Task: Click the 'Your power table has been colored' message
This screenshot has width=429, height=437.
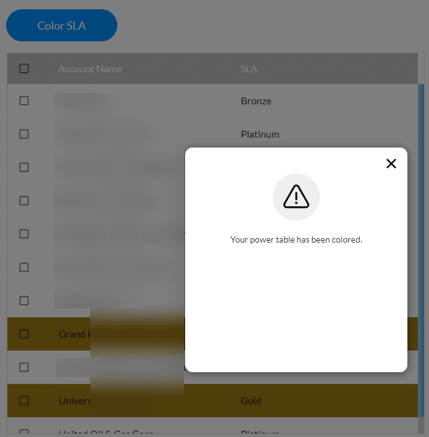Action: [x=296, y=239]
